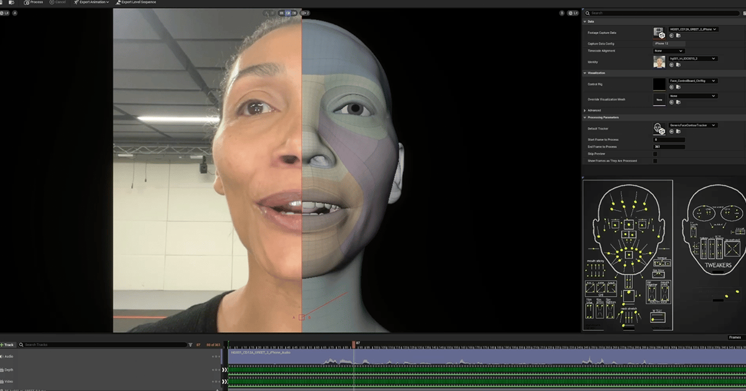This screenshot has height=391, width=746.
Task: Click the browse content icon in the top toolbar
Action: click(x=11, y=2)
